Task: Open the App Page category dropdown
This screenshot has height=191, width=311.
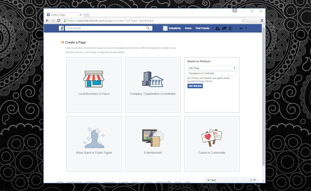Action: (x=212, y=68)
